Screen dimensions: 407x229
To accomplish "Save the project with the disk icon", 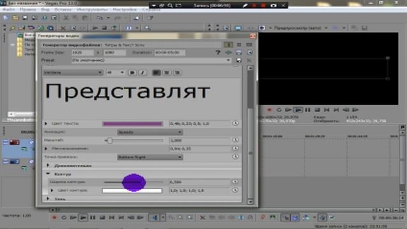I will [25, 18].
